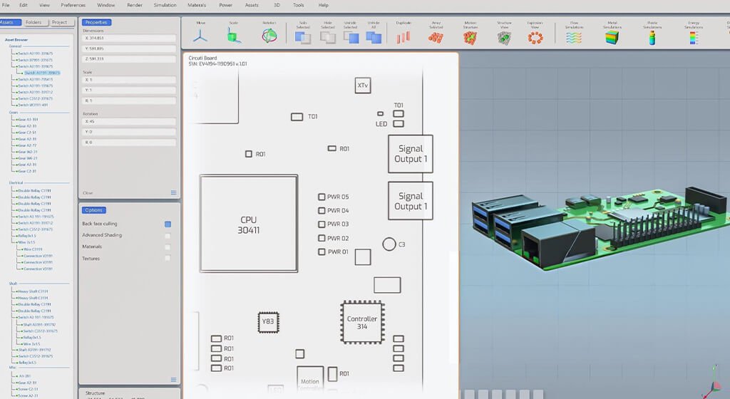
Task: Select Switch B7991-391675 in asset tree
Action: (x=35, y=60)
